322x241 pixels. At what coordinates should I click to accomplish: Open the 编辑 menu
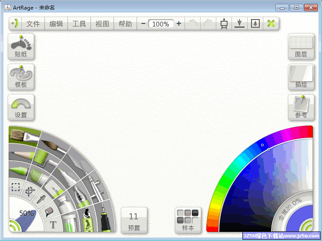tap(56, 24)
